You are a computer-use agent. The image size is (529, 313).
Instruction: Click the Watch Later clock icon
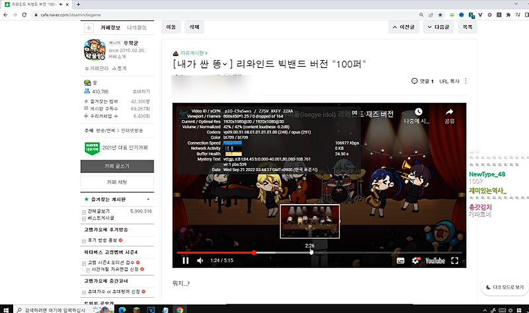click(x=419, y=112)
